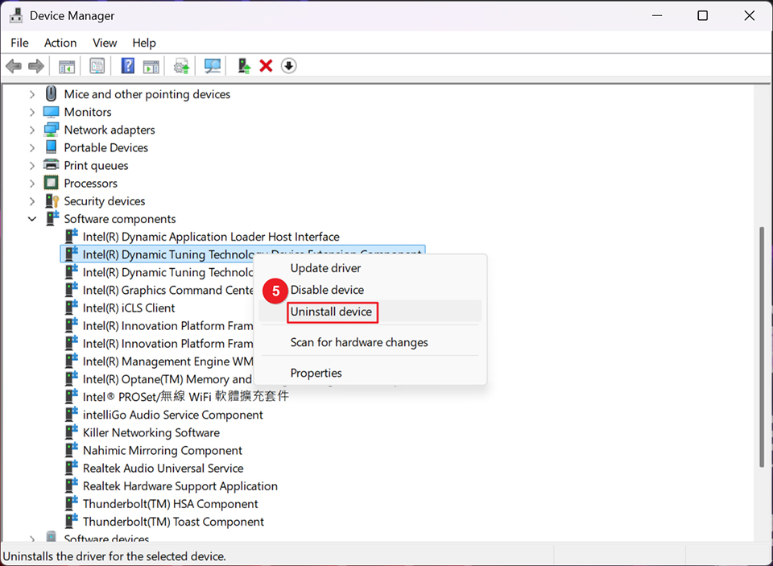Screen dimensions: 773x566
Task: Collapse the Software components node chevron
Action: point(32,219)
